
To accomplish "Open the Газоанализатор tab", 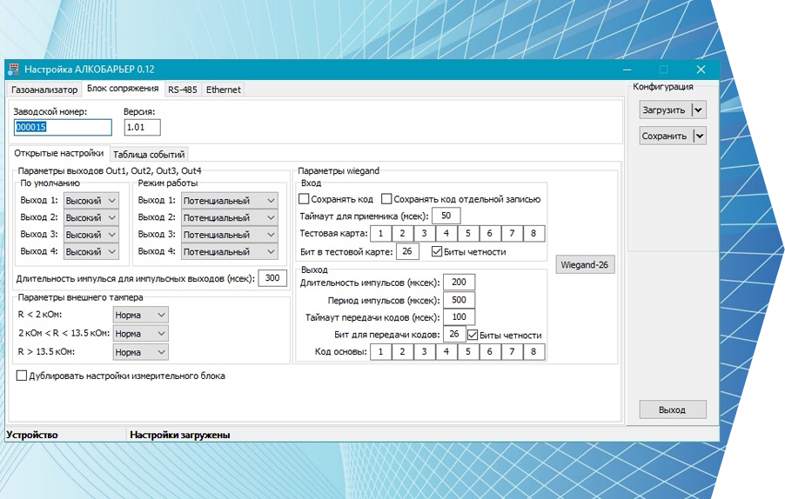I will pos(44,90).
